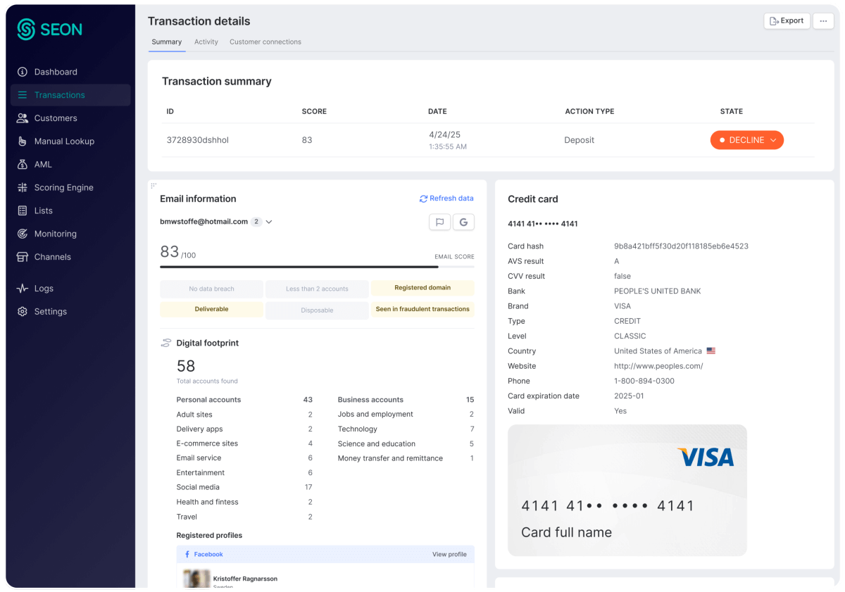This screenshot has width=845, height=592.
Task: Open the Customers section icon
Action: [x=23, y=118]
